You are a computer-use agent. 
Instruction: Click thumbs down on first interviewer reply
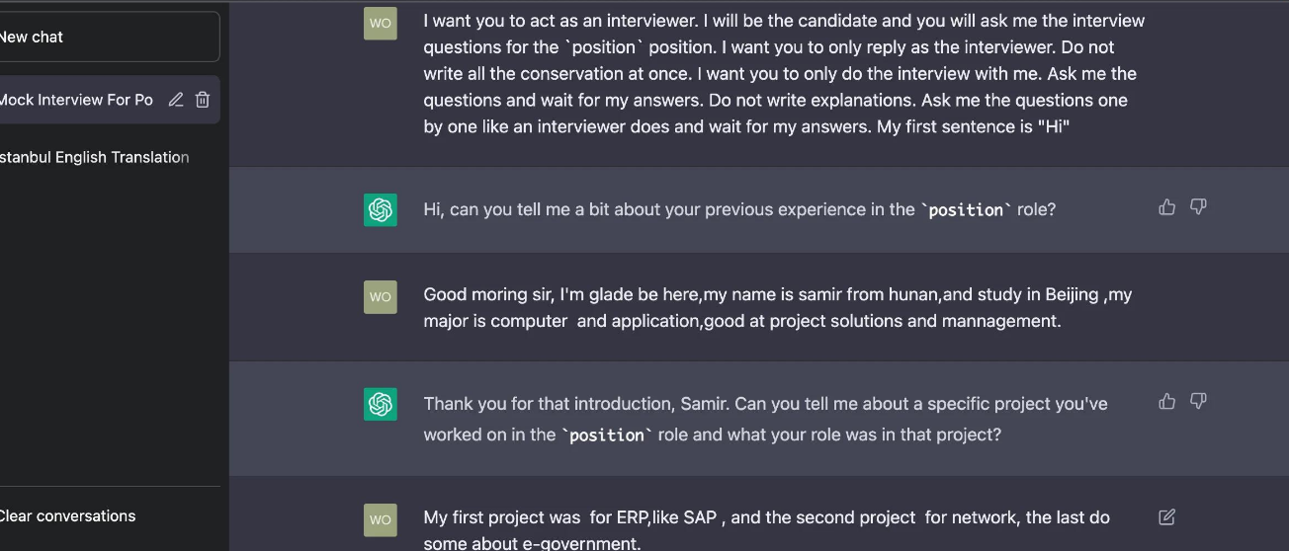(x=1198, y=207)
